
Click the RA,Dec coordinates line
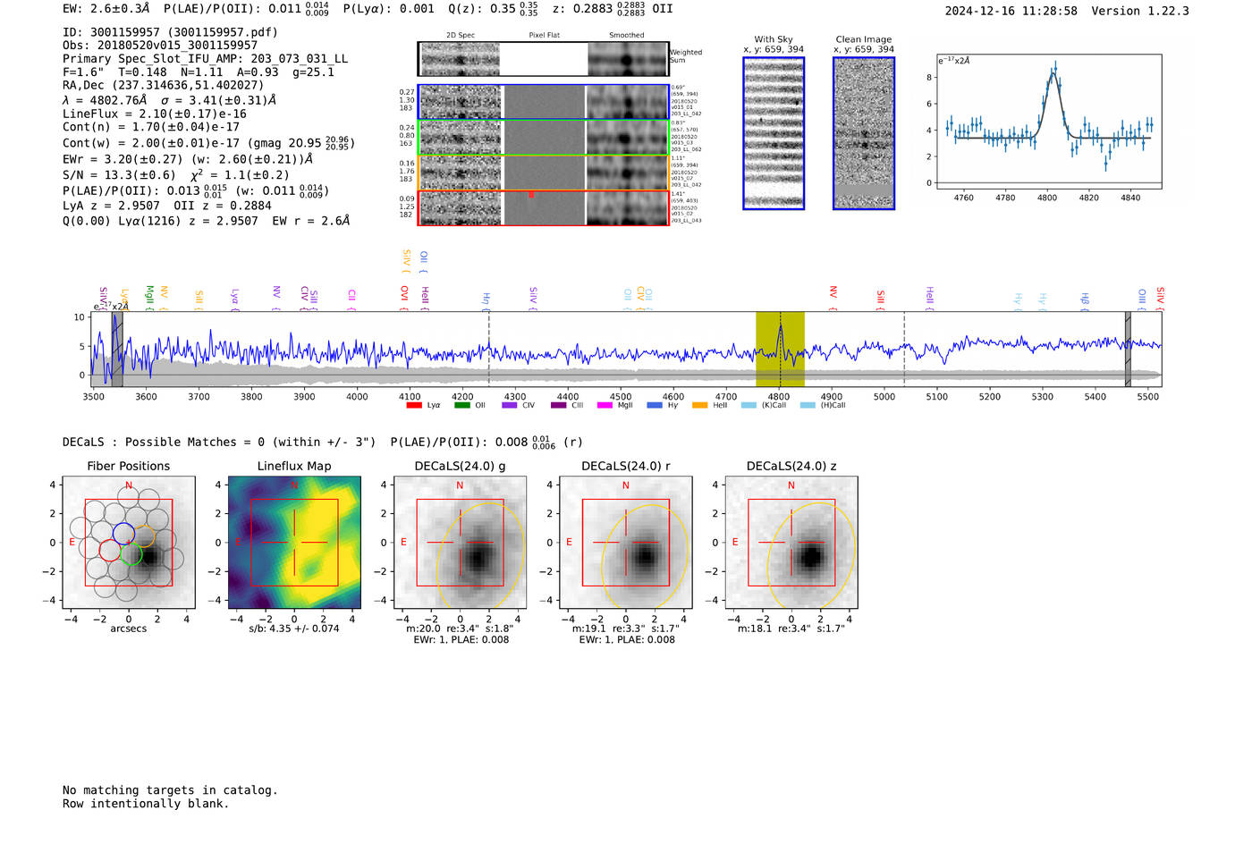point(163,85)
